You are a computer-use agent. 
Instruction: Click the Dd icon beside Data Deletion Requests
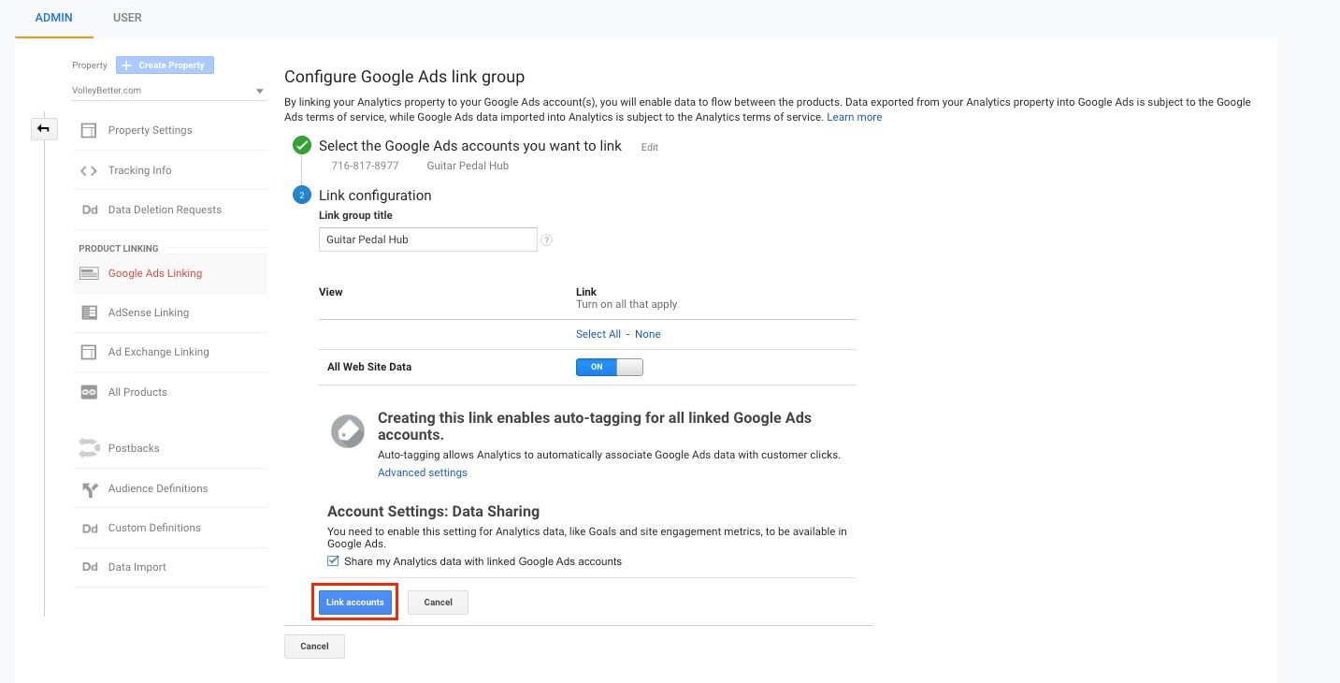click(90, 210)
